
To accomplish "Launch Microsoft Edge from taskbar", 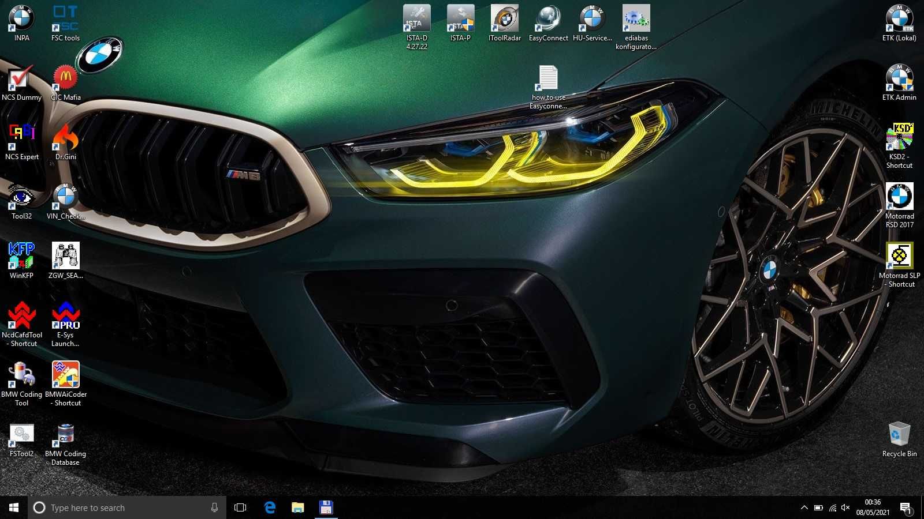I will point(270,507).
